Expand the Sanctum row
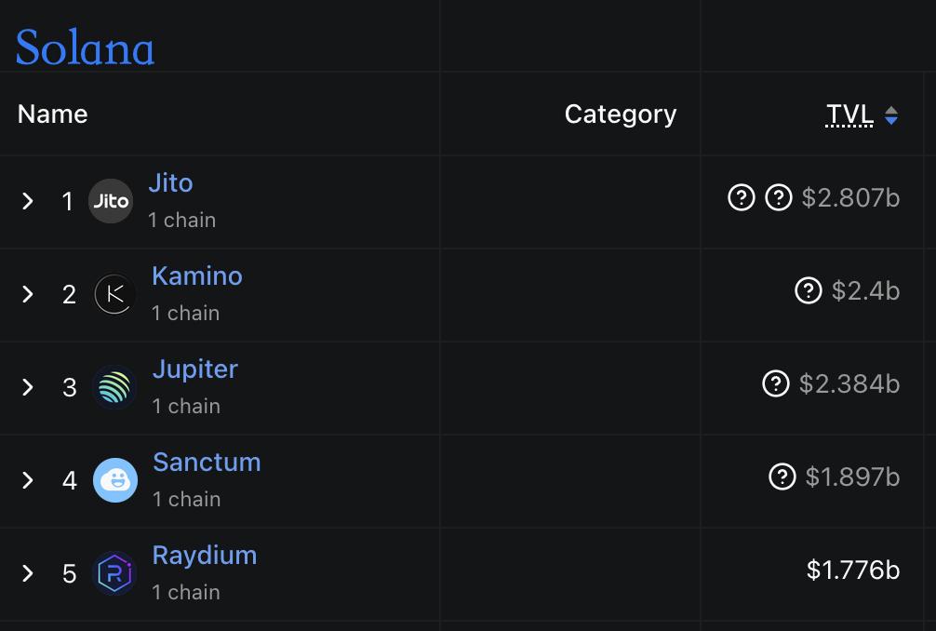 28,480
